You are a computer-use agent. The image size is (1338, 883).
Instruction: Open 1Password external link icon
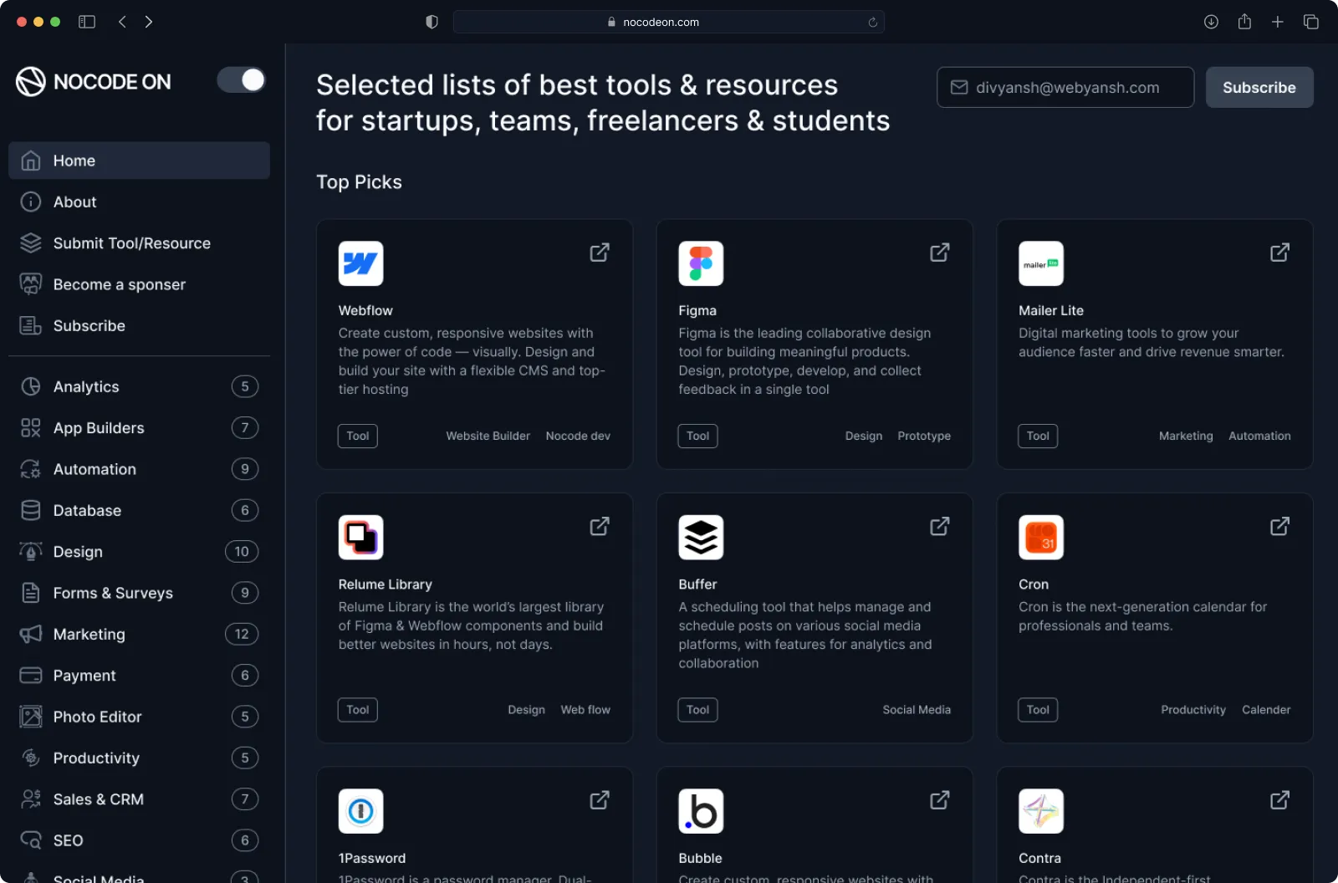600,800
